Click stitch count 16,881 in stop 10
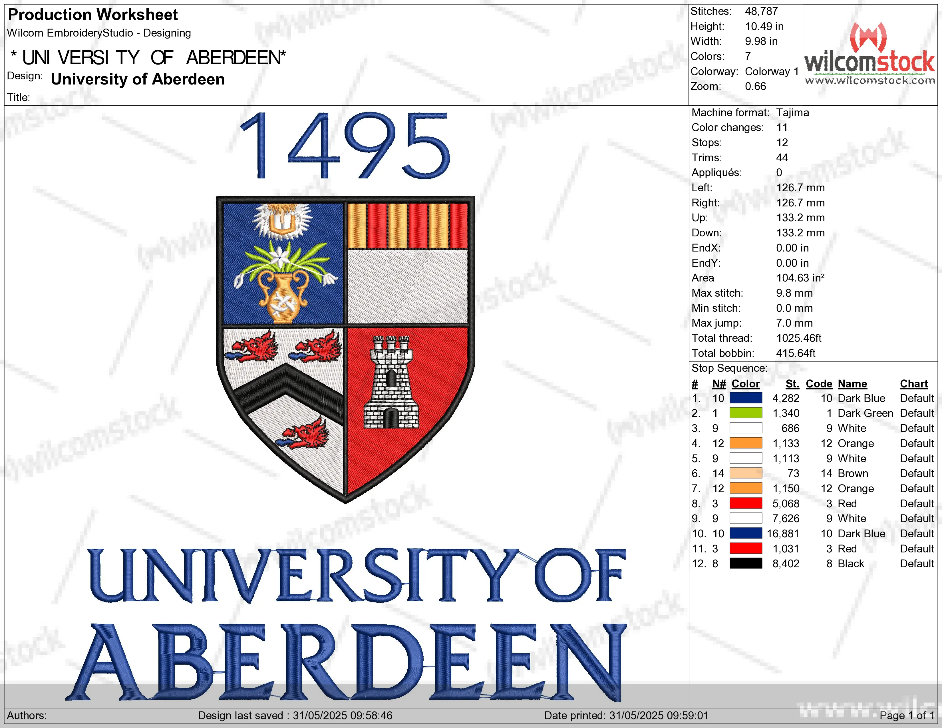The width and height of the screenshot is (942, 728). pyautogui.click(x=783, y=534)
